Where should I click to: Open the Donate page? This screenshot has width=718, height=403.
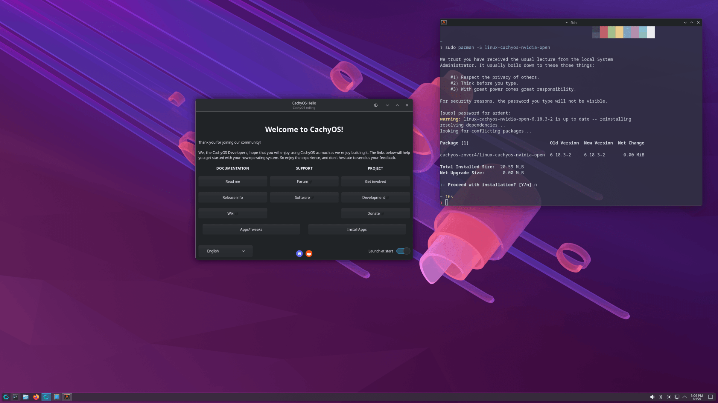(x=375, y=213)
